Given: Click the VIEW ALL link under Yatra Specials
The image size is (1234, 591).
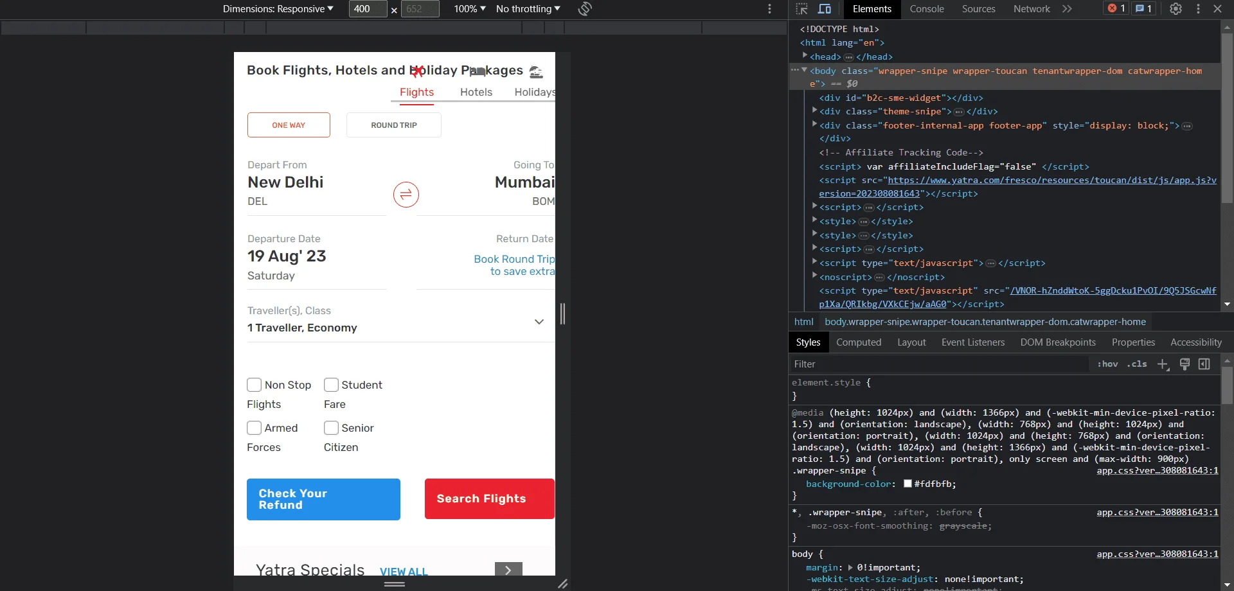Looking at the screenshot, I should point(404,571).
